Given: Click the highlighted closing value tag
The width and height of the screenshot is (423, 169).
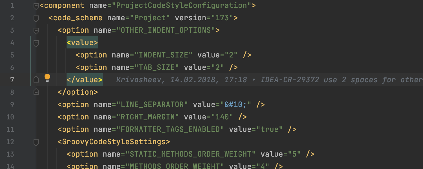Looking at the screenshot, I should pyautogui.click(x=85, y=80).
